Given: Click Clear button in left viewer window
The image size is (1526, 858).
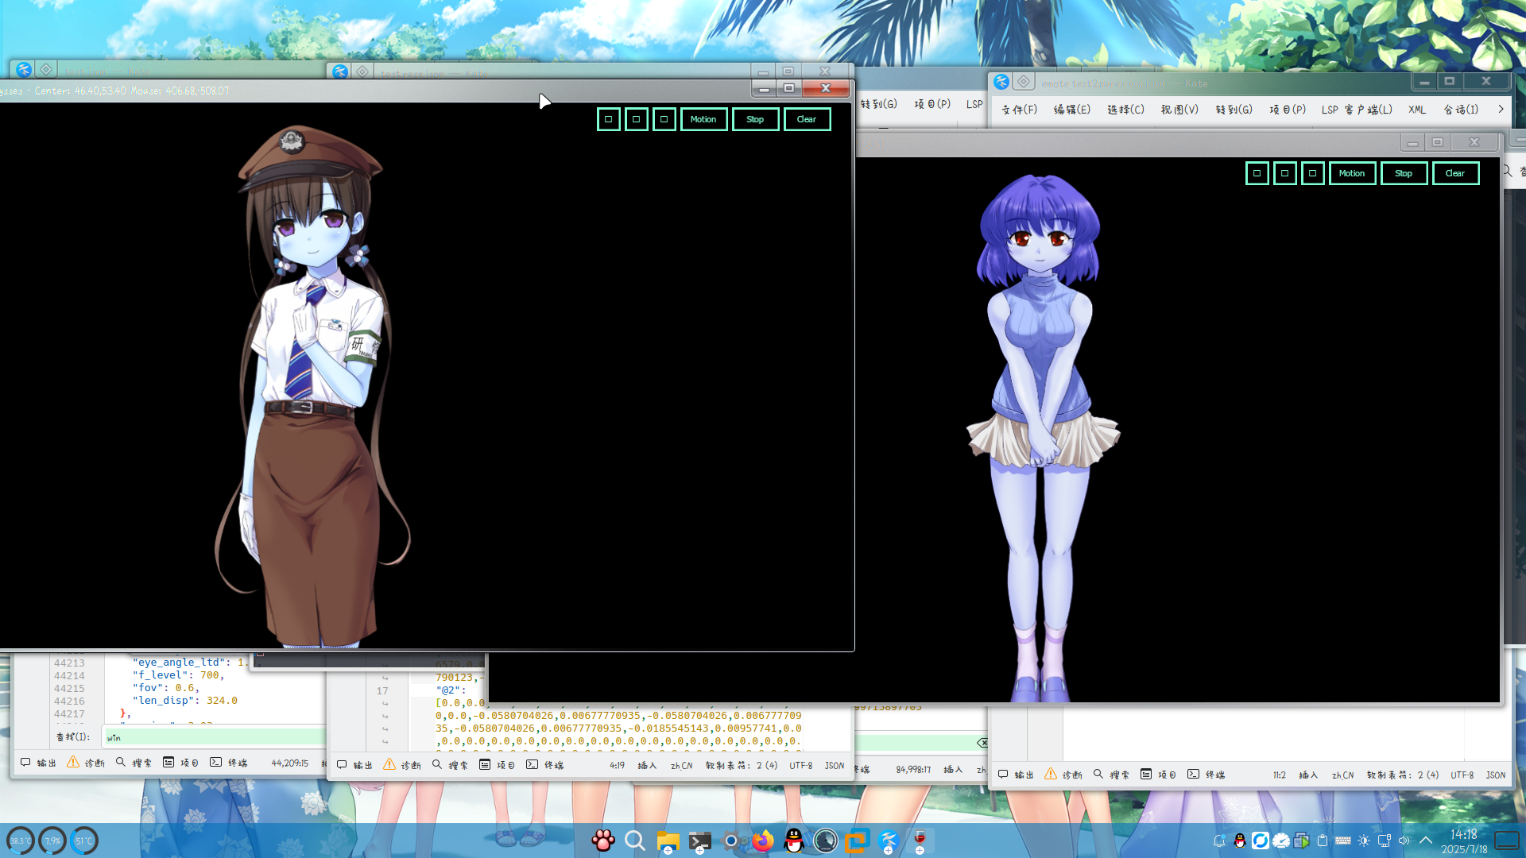Looking at the screenshot, I should tap(807, 119).
